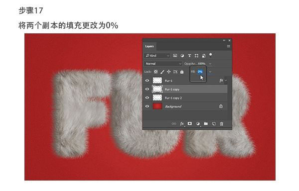Select layer name 'Fur-1 copy'
The image size is (299, 191).
[x=172, y=89]
